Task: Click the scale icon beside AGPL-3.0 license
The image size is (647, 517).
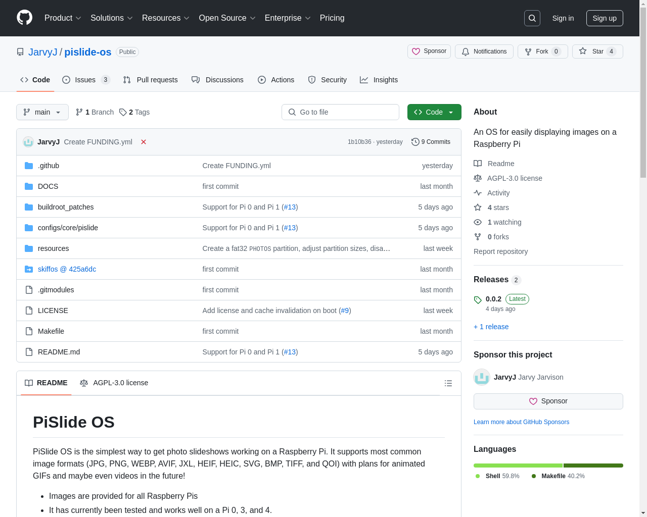Action: pyautogui.click(x=478, y=178)
